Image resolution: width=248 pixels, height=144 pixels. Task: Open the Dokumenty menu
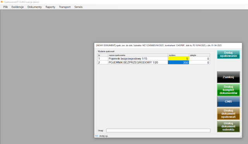click(x=34, y=7)
